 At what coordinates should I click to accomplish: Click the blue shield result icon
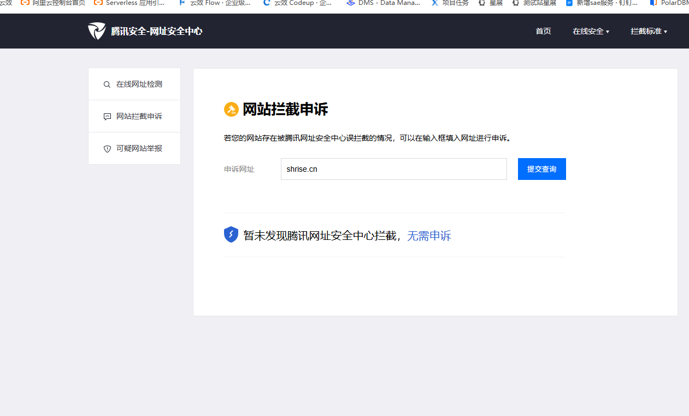tap(231, 234)
